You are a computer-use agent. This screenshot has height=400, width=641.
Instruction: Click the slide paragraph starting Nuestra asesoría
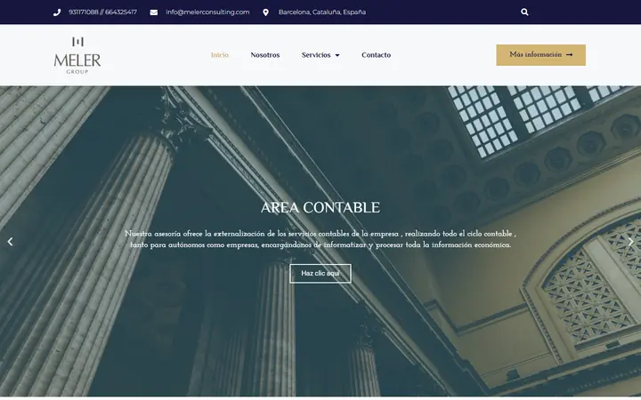320,239
